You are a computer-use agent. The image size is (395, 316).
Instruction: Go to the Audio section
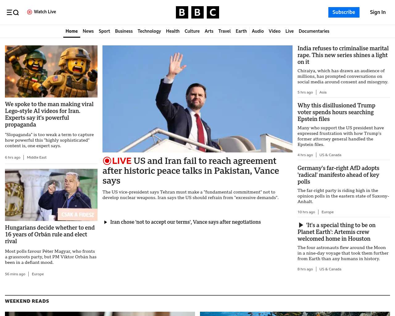pyautogui.click(x=258, y=31)
